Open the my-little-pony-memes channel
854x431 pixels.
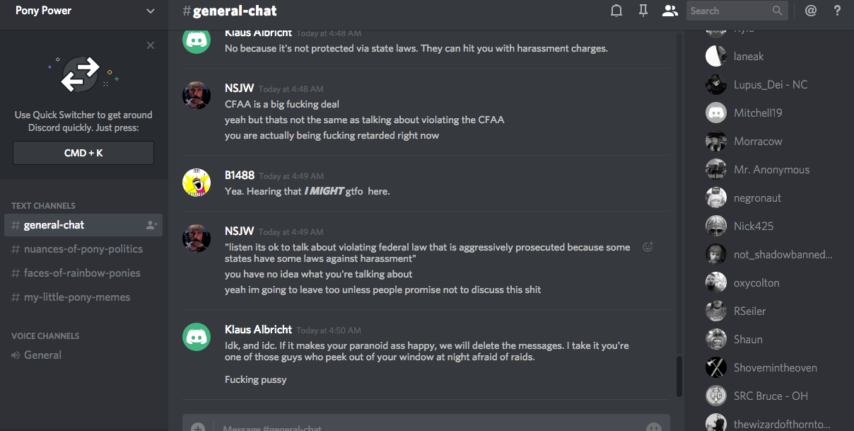(x=76, y=297)
